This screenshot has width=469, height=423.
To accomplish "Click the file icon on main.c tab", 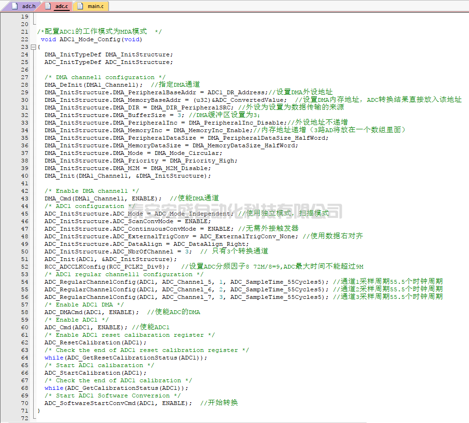I will (80, 6).
